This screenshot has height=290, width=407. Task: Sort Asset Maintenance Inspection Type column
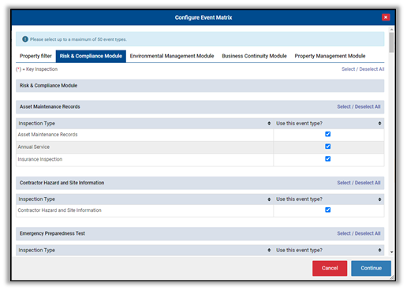[269, 123]
